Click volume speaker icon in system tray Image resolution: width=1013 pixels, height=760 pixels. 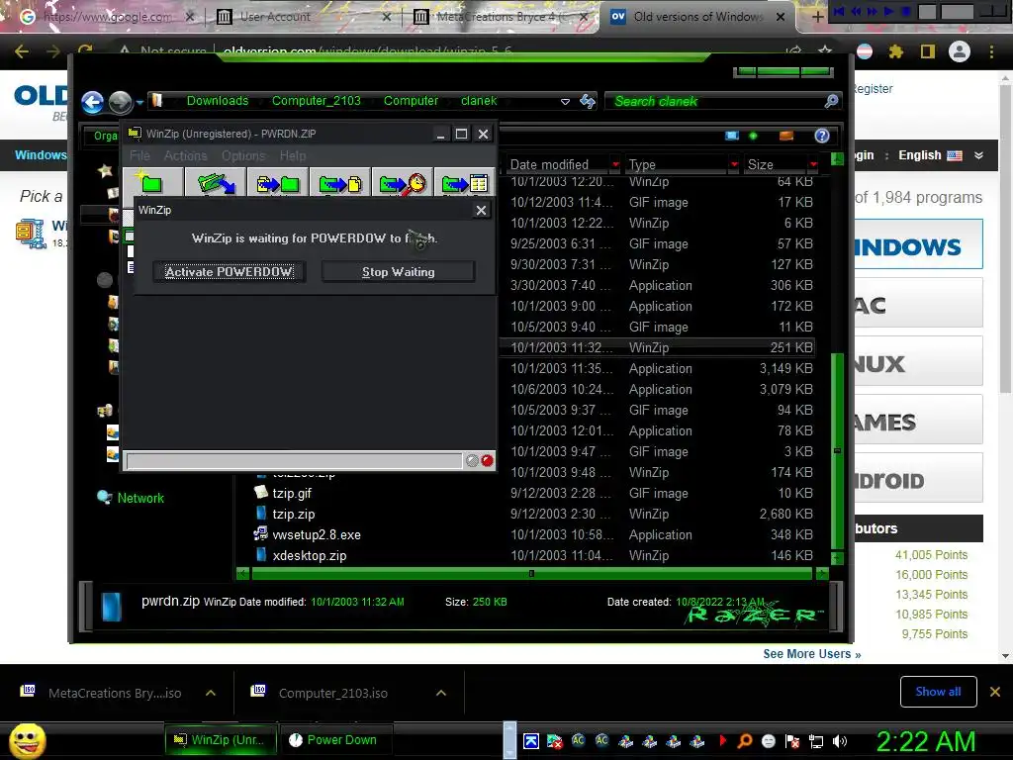click(x=840, y=741)
